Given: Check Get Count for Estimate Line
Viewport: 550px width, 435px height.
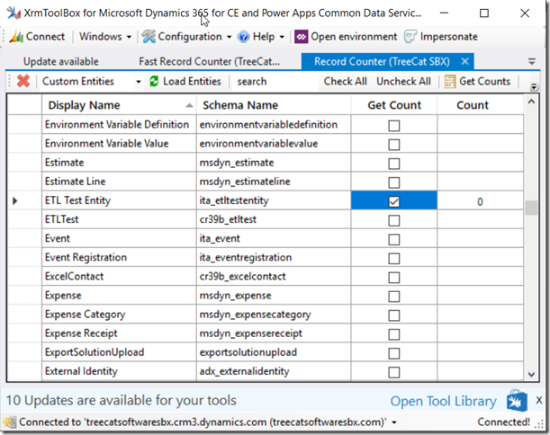Looking at the screenshot, I should (x=394, y=182).
